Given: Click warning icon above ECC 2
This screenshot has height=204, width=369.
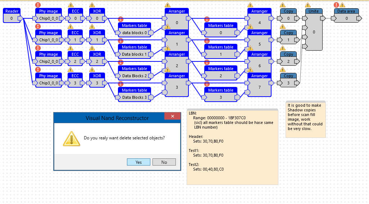Looking at the screenshot, I should coord(70,48).
